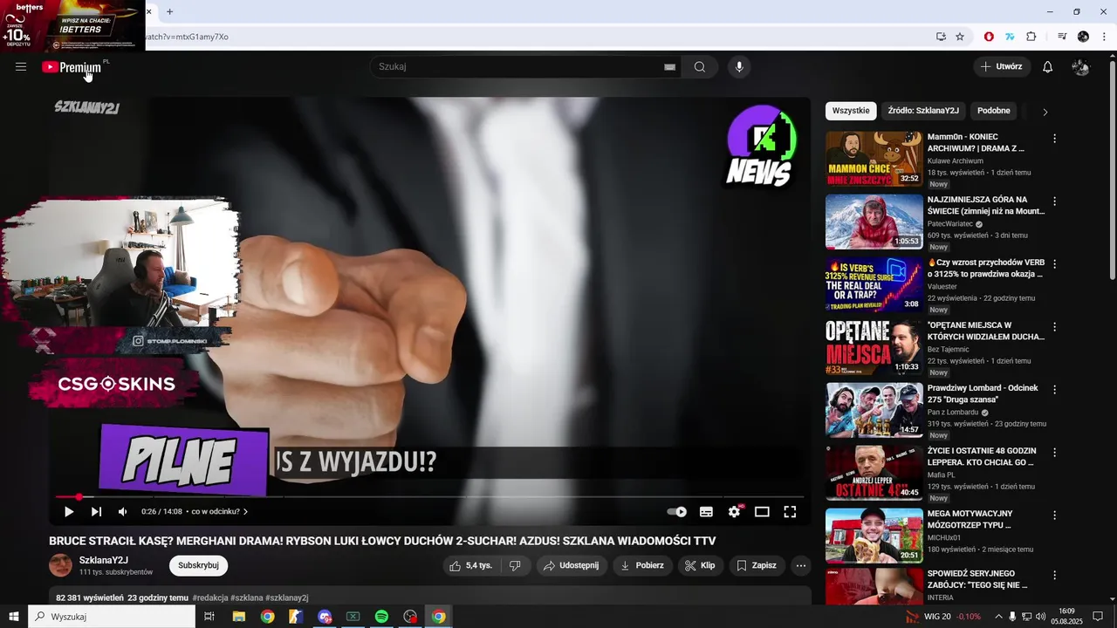Save video with Zapisz button
The height and width of the screenshot is (628, 1117).
tap(757, 566)
